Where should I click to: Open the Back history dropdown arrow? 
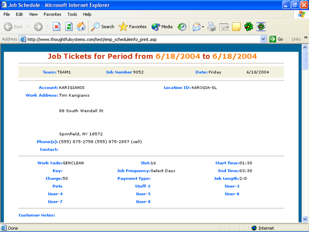(x=27, y=27)
